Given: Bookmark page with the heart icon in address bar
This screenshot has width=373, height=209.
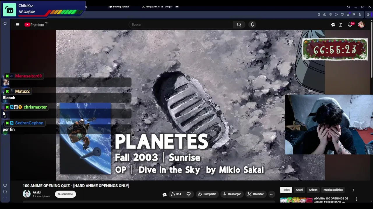Looking at the screenshot, I should (x=342, y=15).
